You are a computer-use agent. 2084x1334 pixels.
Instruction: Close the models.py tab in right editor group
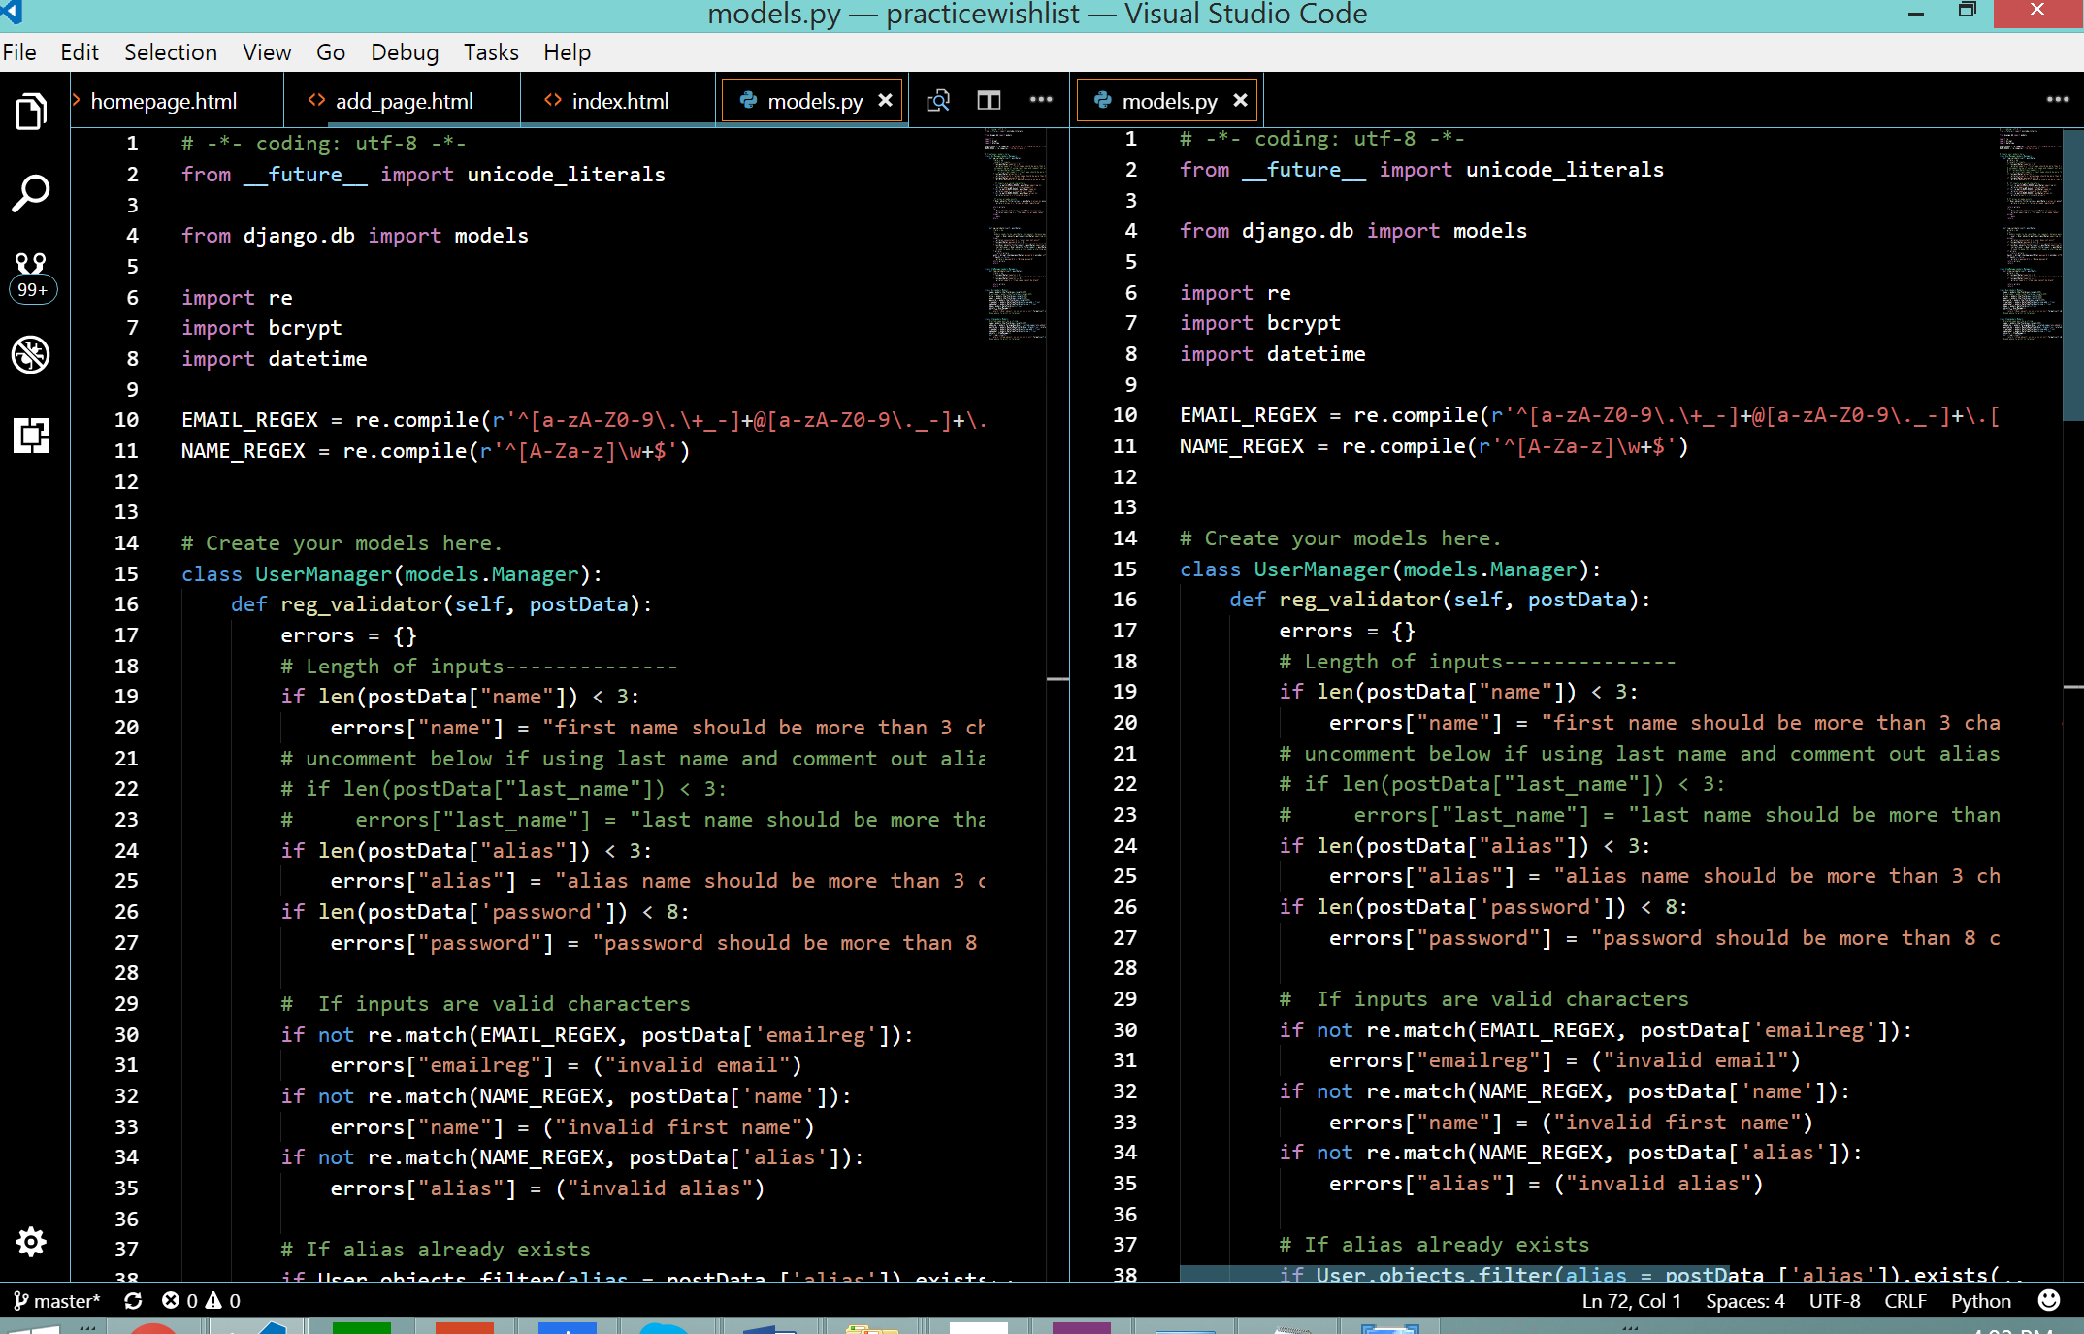(x=1240, y=101)
